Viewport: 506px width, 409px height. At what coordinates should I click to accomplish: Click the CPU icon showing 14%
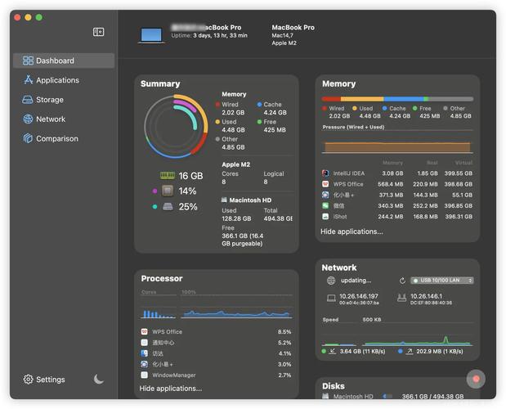(168, 191)
